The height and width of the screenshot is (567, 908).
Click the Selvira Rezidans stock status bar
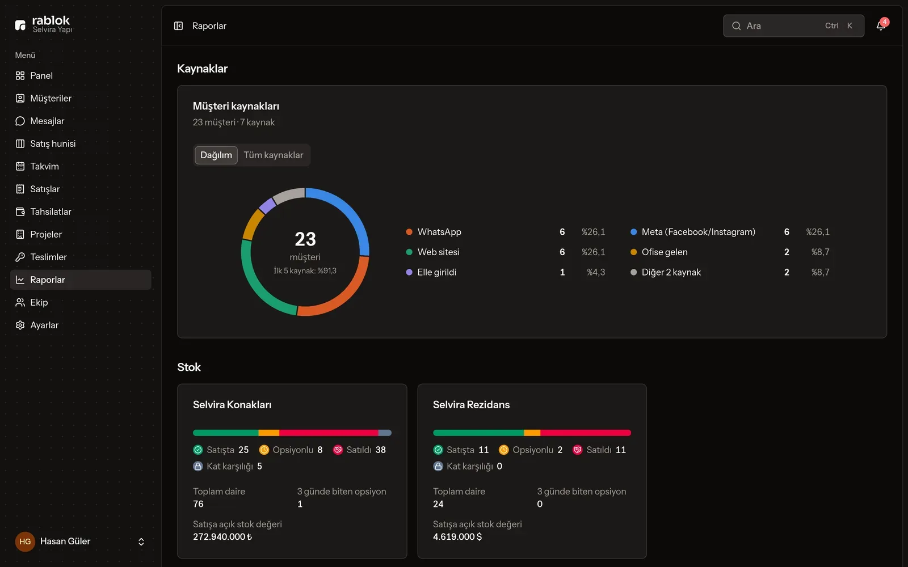pyautogui.click(x=532, y=433)
